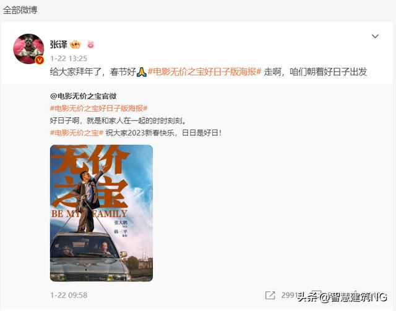
Task: View the 无价之宝 movie poster image
Action: point(101,213)
